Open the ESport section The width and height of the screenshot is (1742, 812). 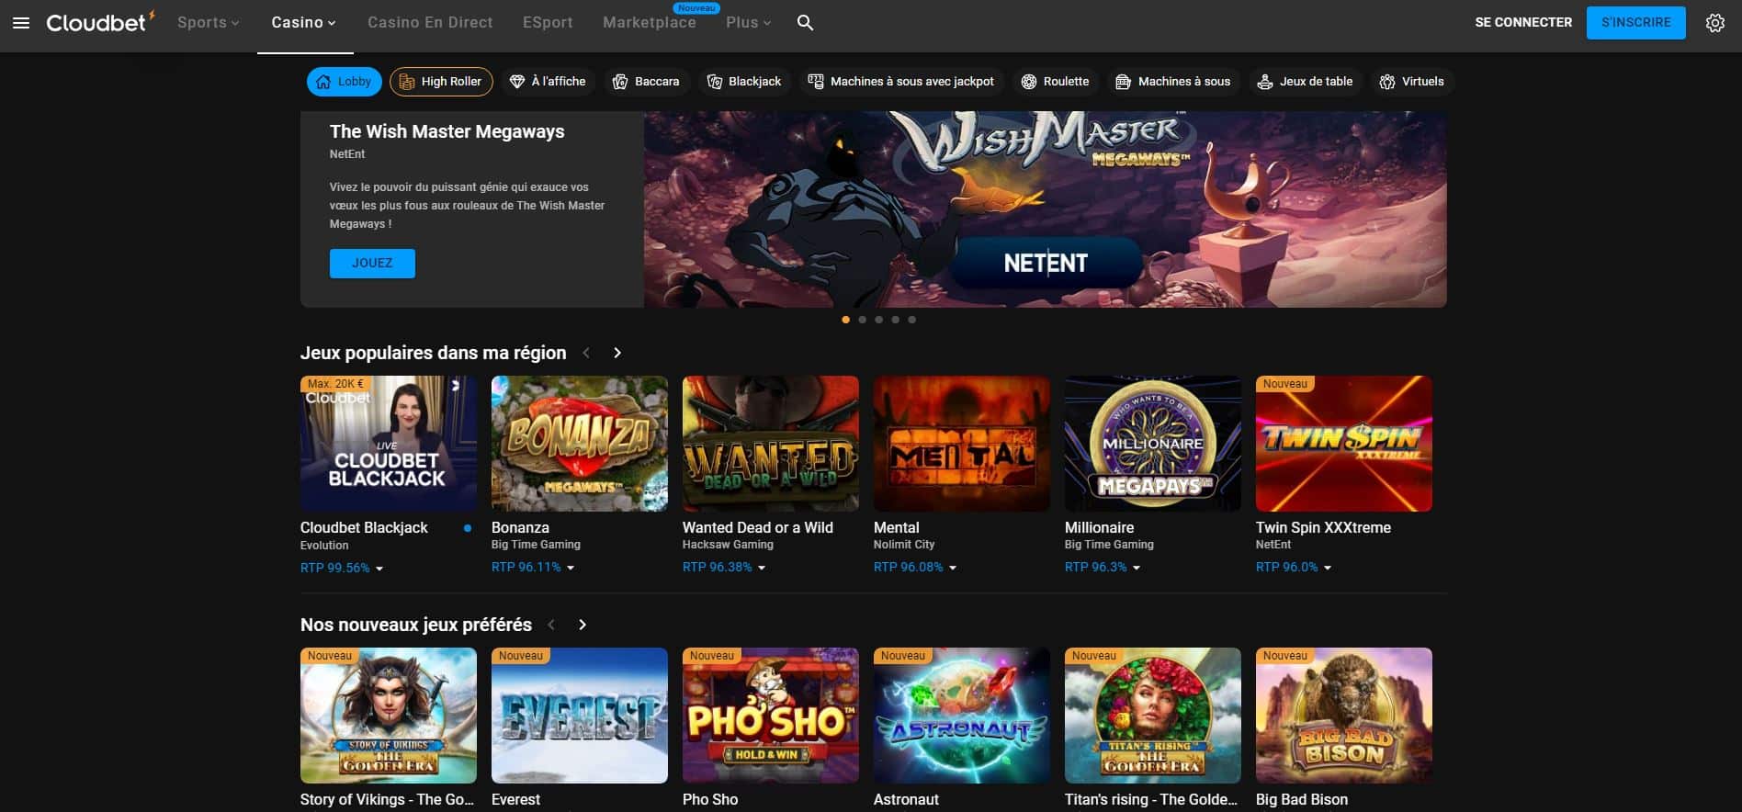[x=548, y=23]
